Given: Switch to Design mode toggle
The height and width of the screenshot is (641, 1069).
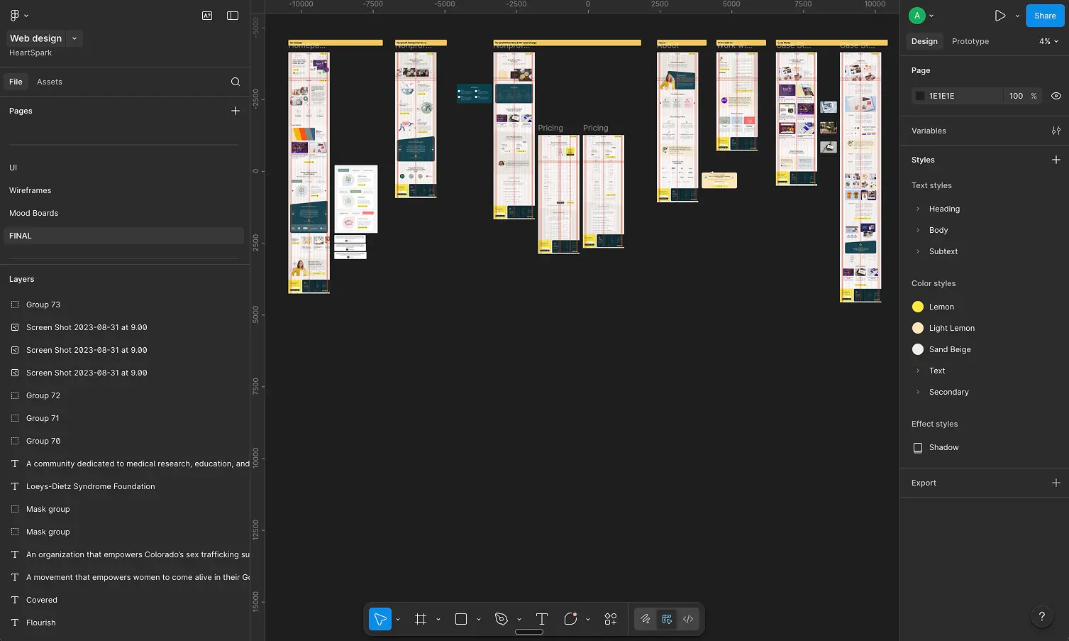Looking at the screenshot, I should click(x=667, y=619).
